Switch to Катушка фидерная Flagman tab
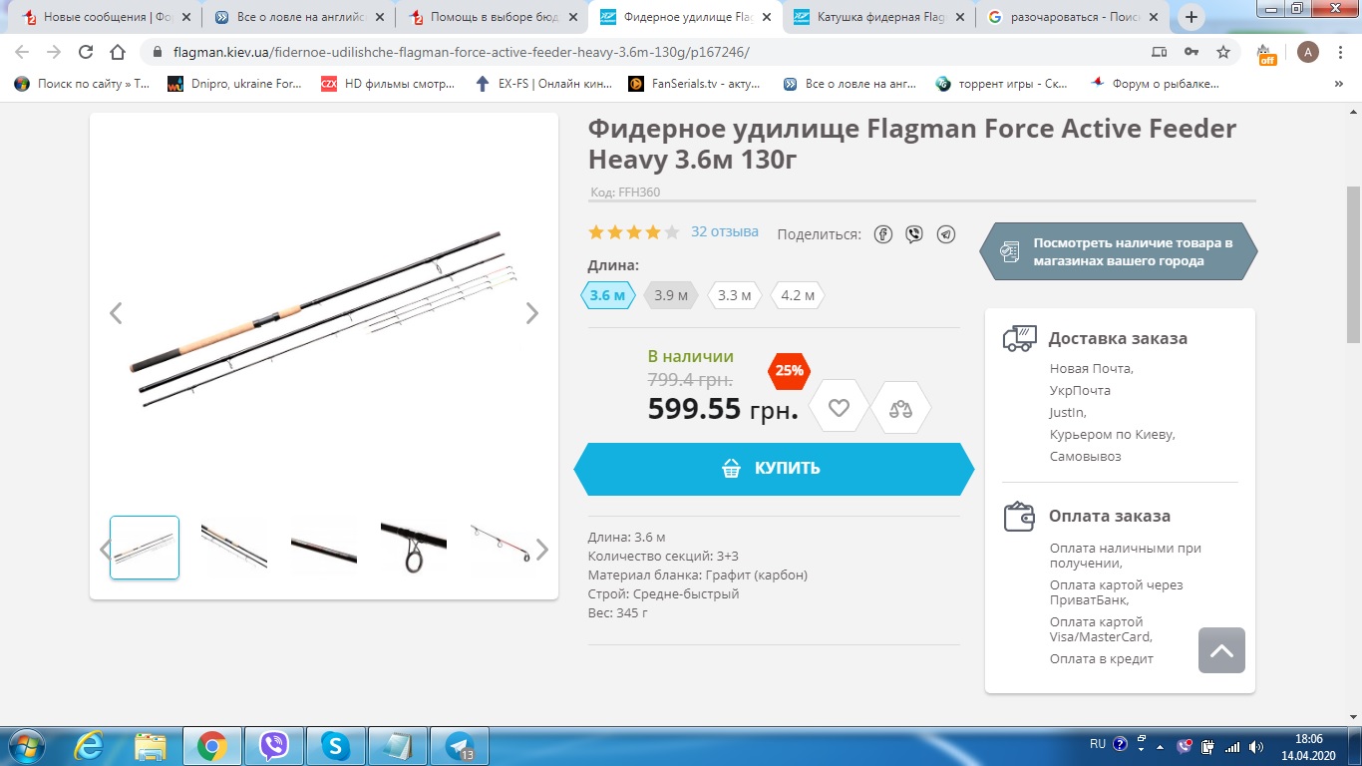Image resolution: width=1362 pixels, height=766 pixels. coord(878,17)
